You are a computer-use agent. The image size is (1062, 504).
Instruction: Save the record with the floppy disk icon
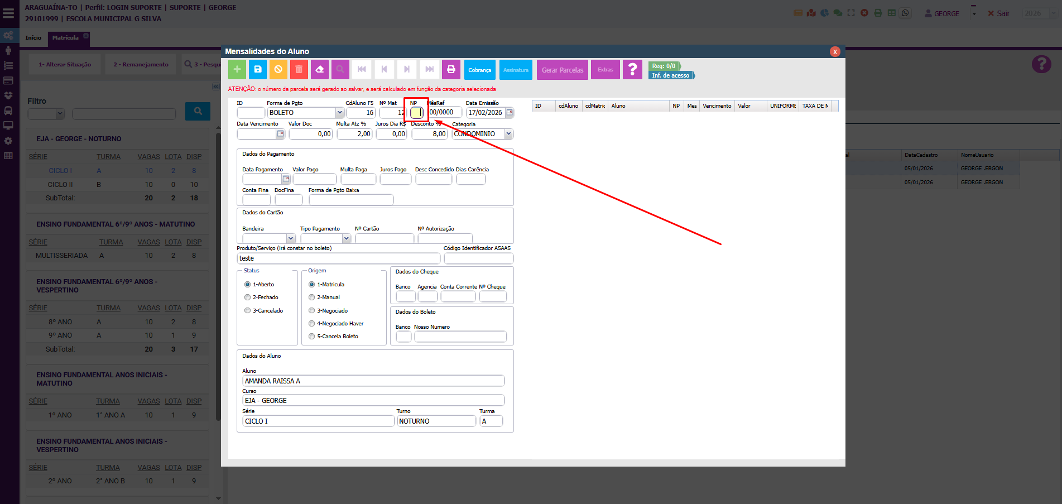[258, 70]
